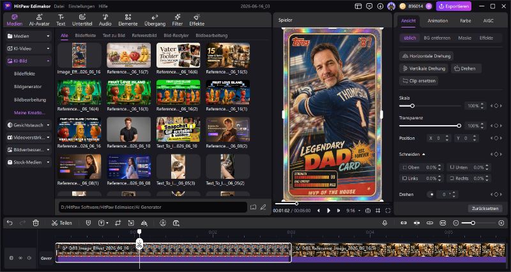Add Transparenz keyframe diamond
The height and width of the screenshot is (272, 511).
496,126
